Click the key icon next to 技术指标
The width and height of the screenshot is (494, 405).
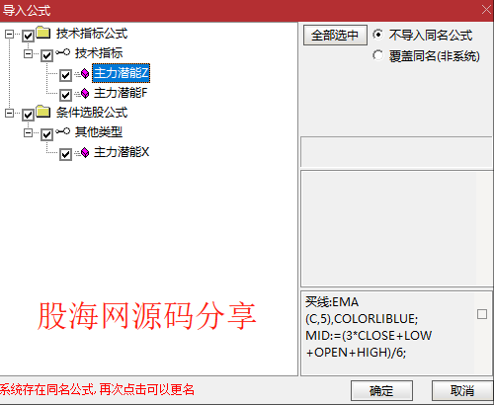point(62,52)
